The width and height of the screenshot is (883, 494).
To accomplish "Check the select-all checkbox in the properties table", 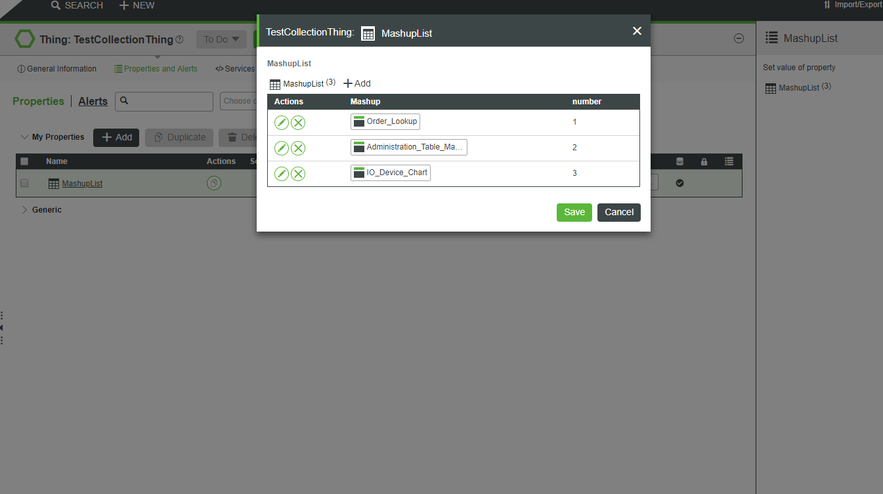I will tap(24, 161).
